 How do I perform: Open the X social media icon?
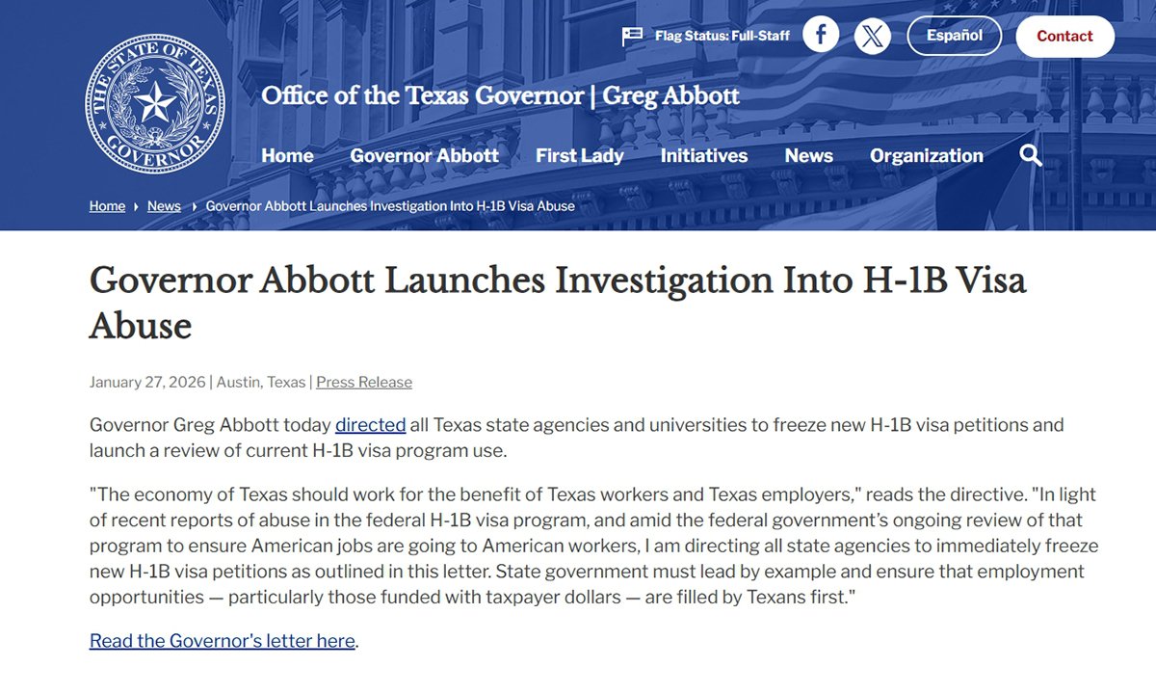coord(872,37)
